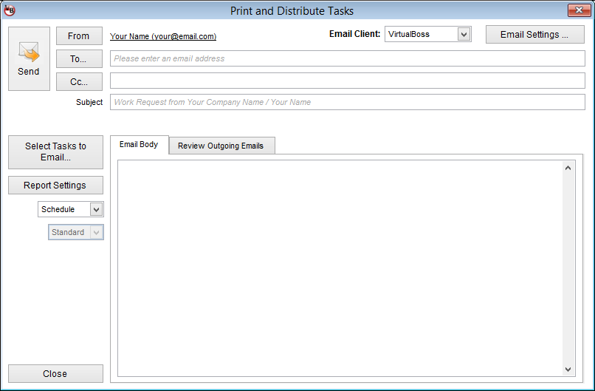Screen dimensions: 595x391
Task: Click the Cc... button
Action: tap(79, 81)
